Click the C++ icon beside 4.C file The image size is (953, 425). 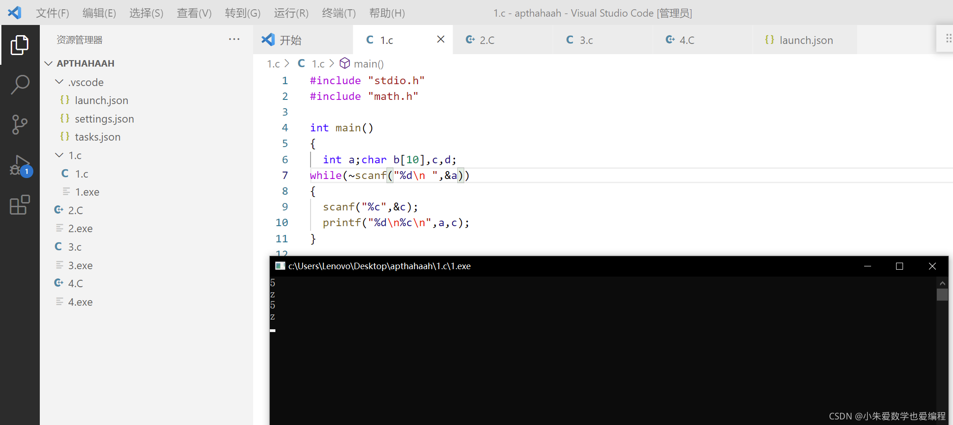pyautogui.click(x=59, y=283)
